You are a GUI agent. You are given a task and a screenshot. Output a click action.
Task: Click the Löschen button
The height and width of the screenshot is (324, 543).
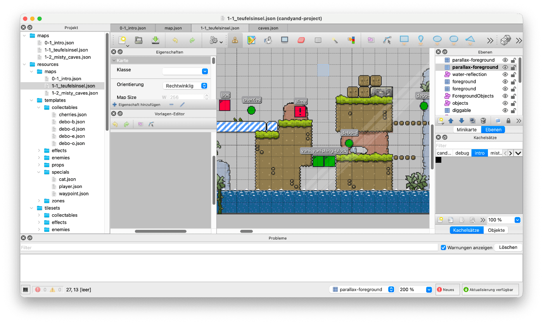coord(508,247)
